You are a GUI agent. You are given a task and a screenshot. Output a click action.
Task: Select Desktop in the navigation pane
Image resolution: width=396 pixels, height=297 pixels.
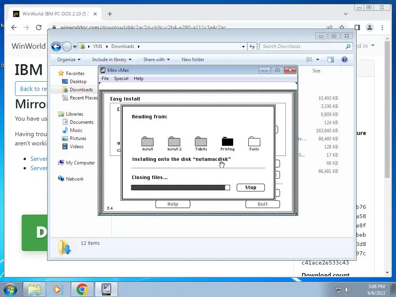(78, 82)
